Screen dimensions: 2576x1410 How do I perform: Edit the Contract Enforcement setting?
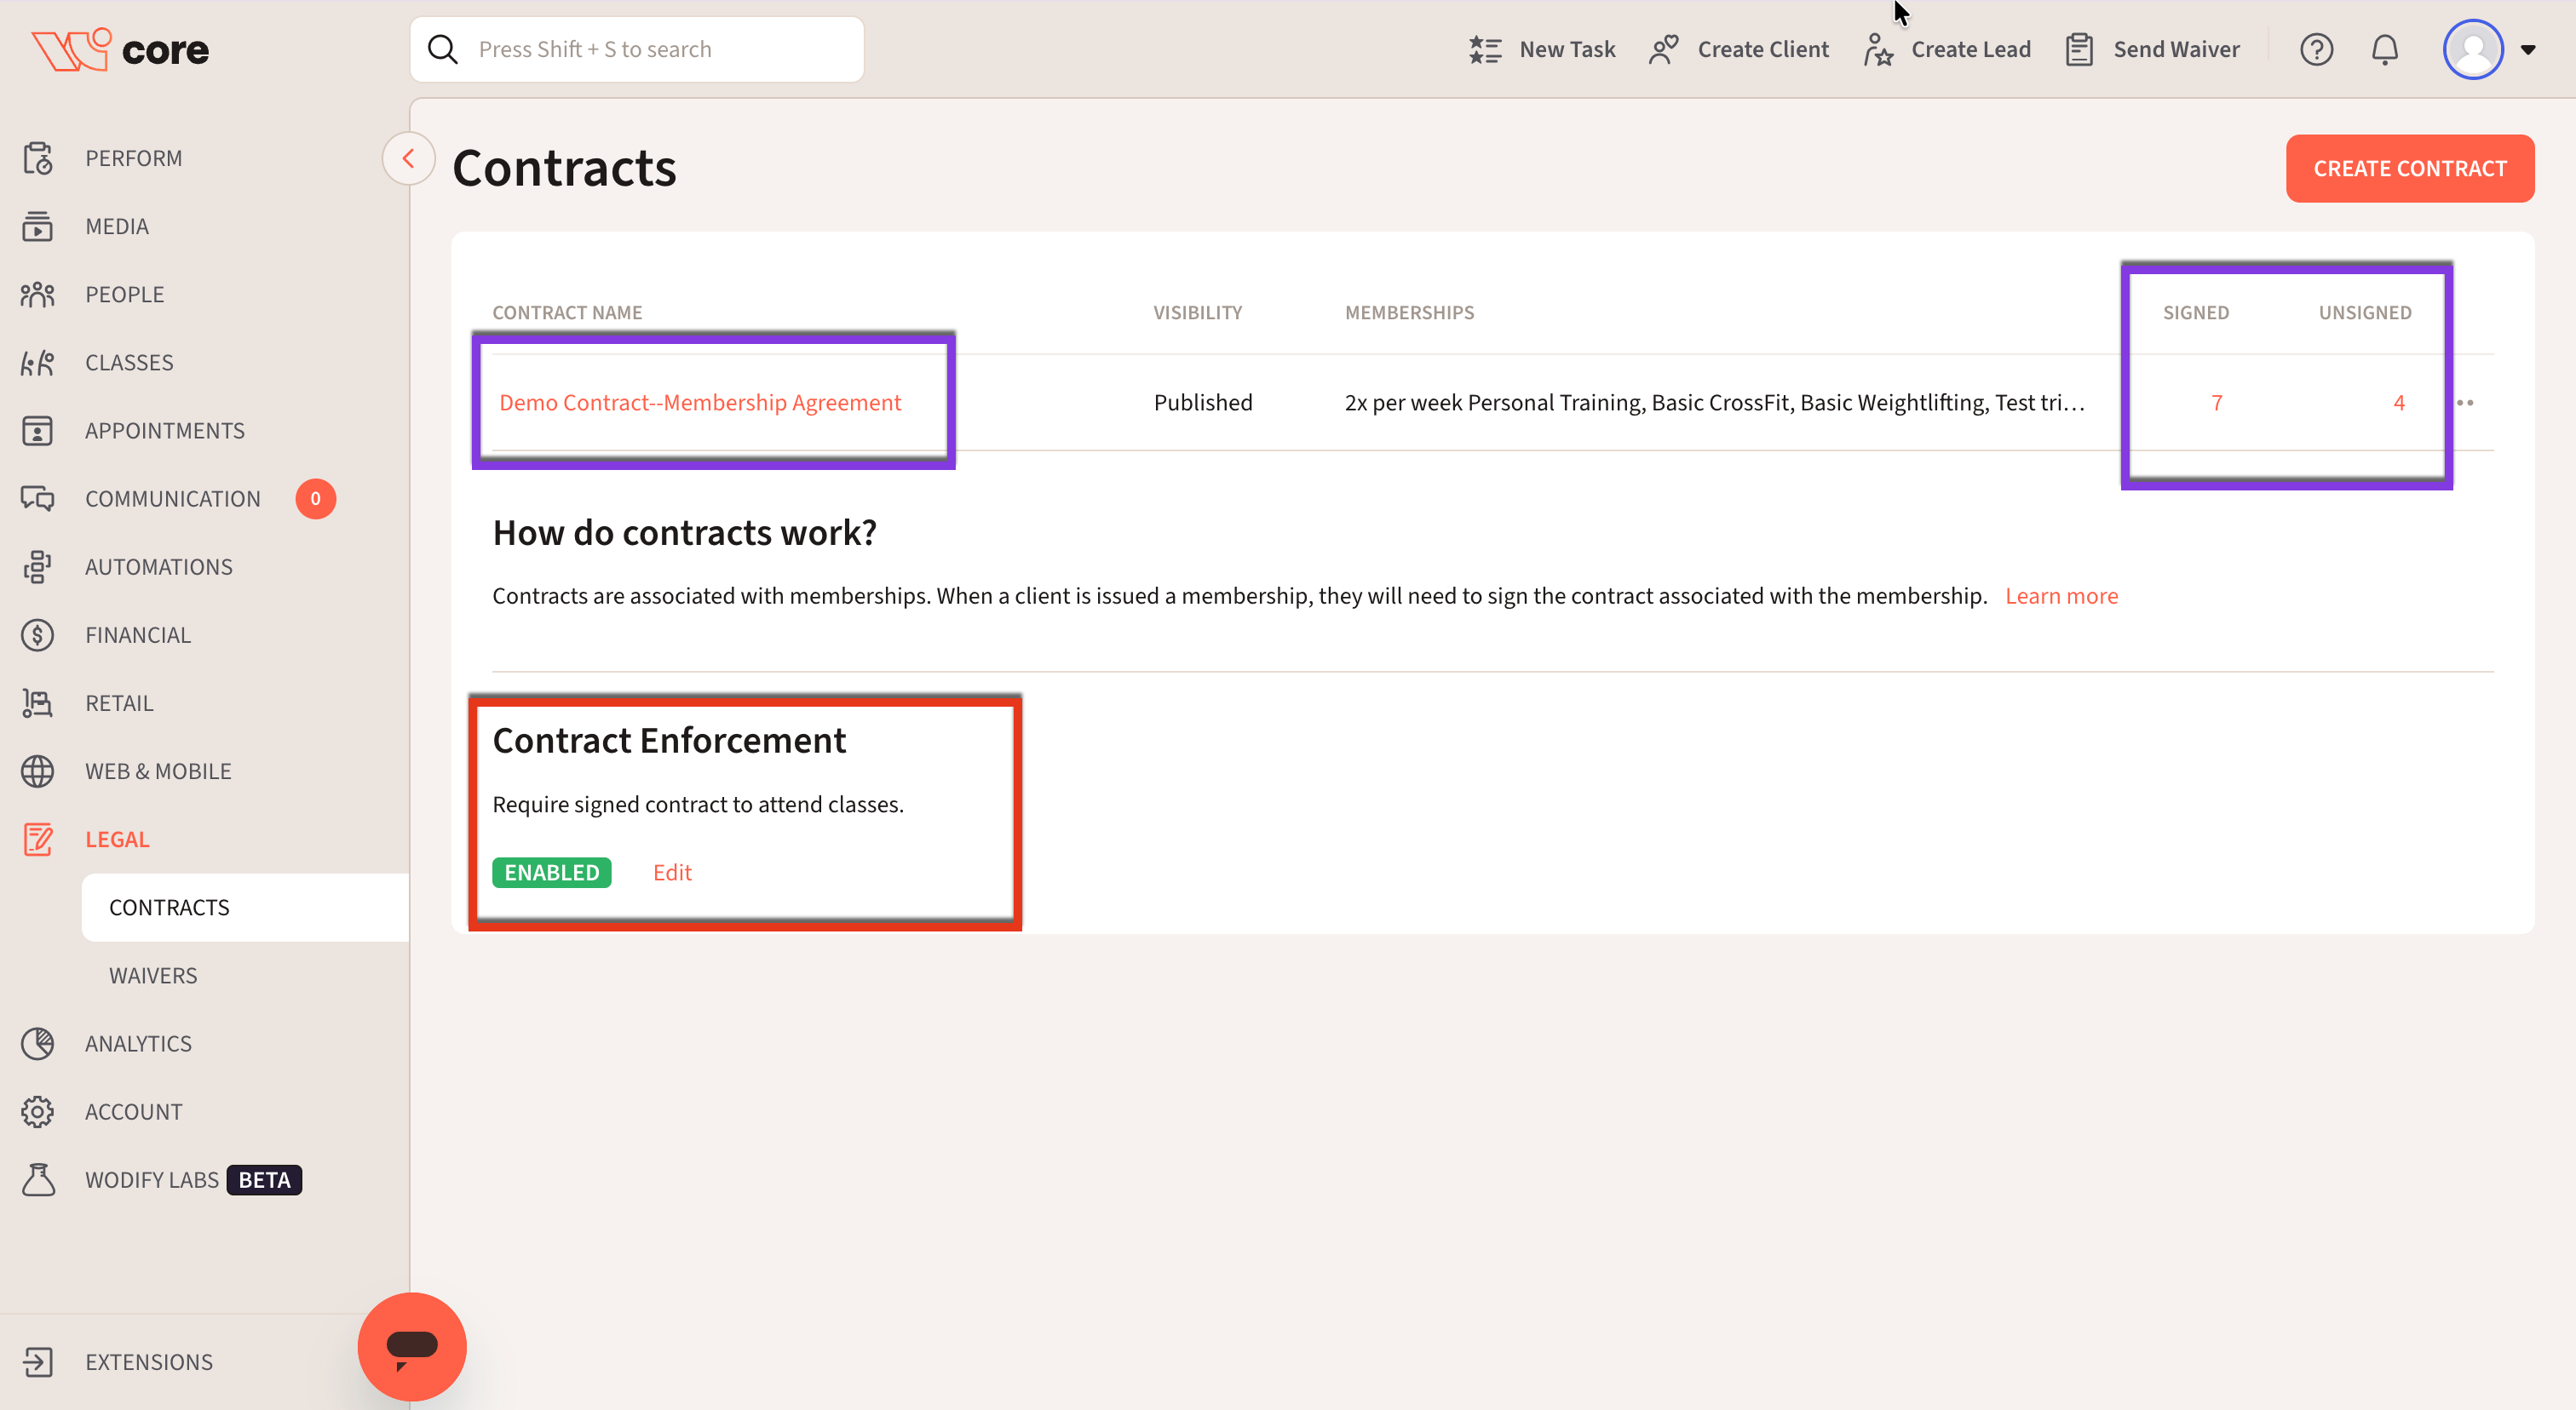click(671, 873)
